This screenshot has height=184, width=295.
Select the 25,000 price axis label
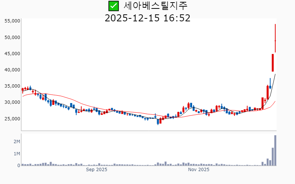(x=12, y=118)
